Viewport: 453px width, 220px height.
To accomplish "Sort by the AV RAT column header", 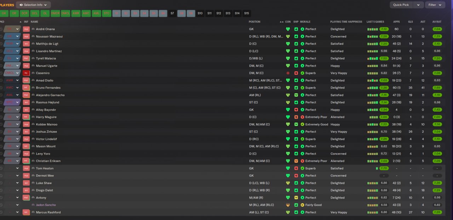I will point(437,22).
